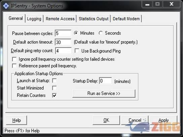Open the Logging tab
The width and height of the screenshot is (183, 137).
[34, 19]
